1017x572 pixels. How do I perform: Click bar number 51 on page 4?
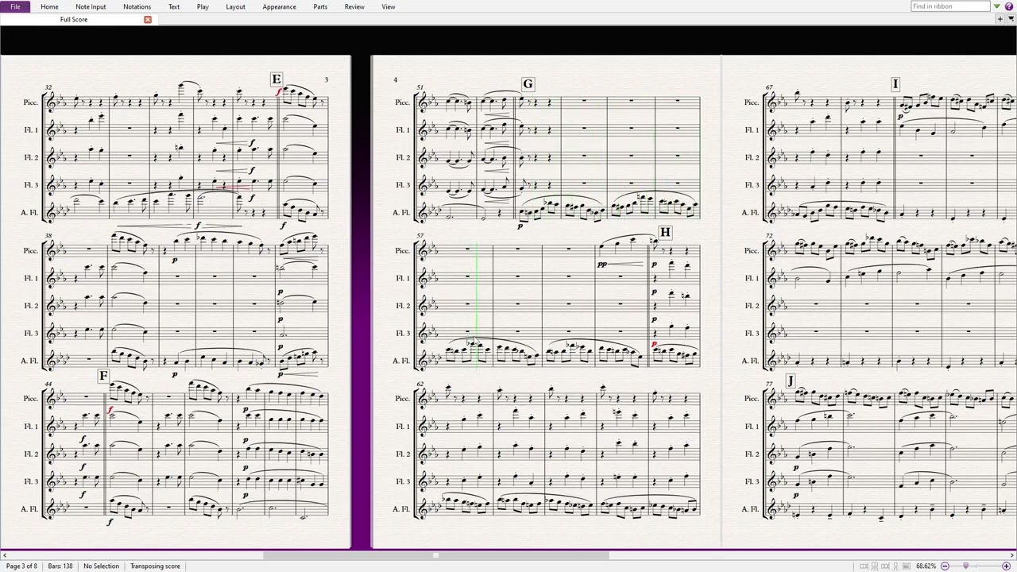[x=420, y=88]
